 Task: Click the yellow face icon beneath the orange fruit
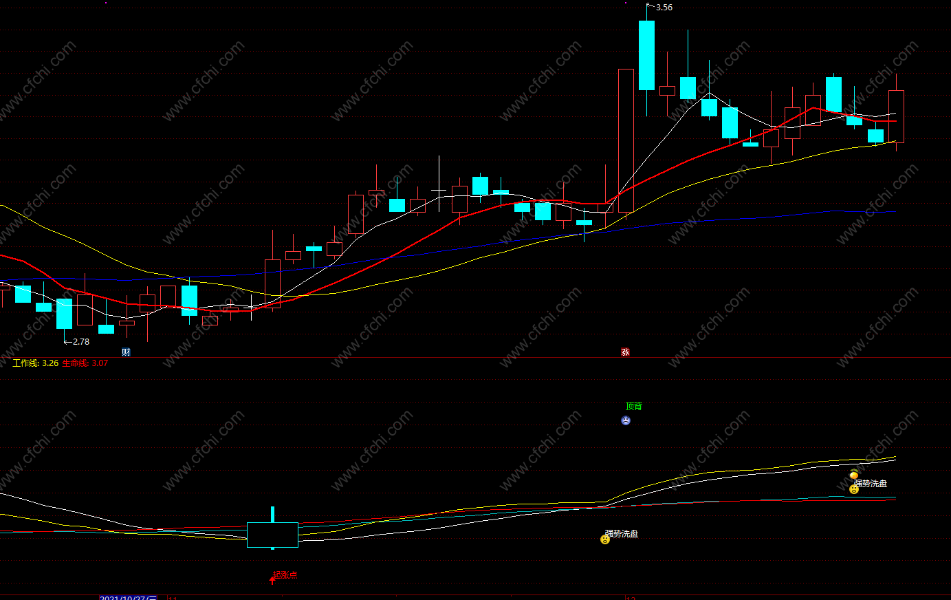click(x=854, y=489)
